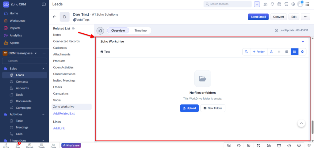
Task: Switch to the Timeline tab
Action: point(140,31)
